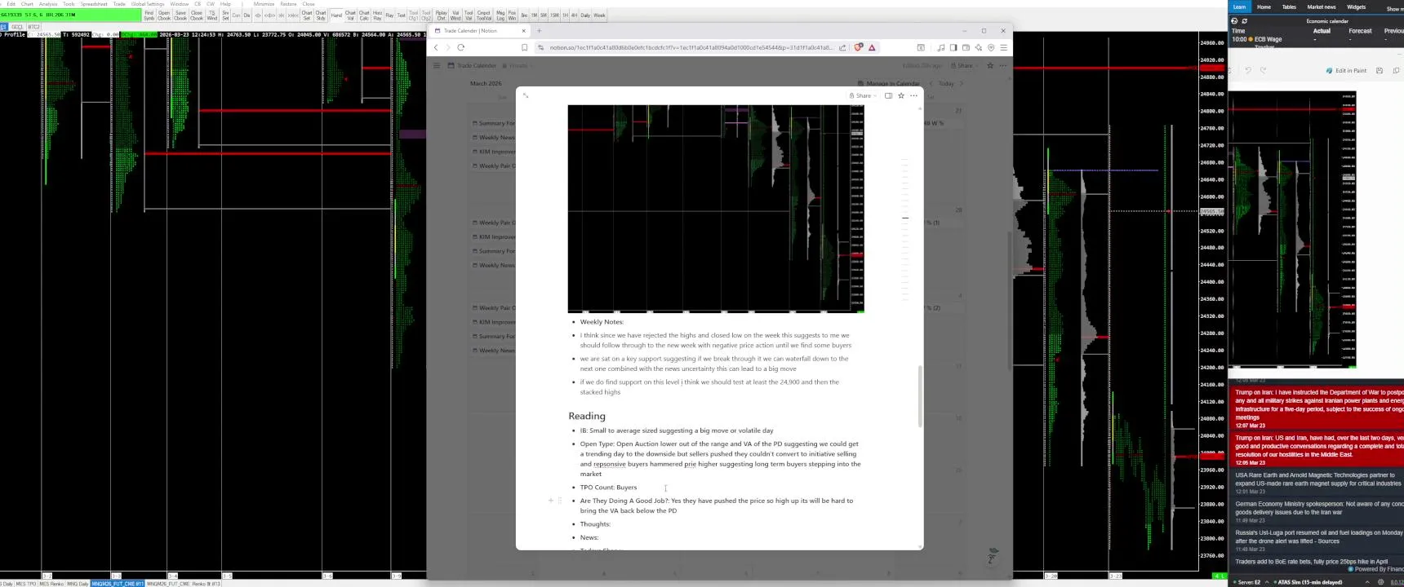Open the Notion AI assistant icon

pos(993,556)
